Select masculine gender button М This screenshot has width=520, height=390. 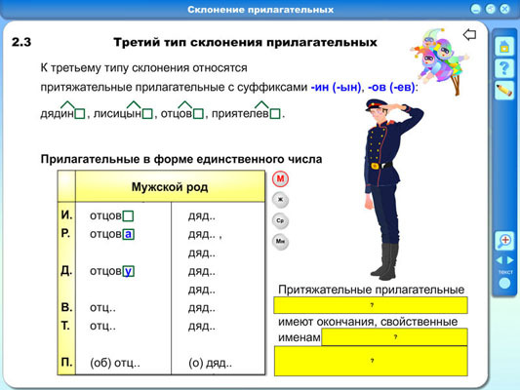[x=280, y=179]
